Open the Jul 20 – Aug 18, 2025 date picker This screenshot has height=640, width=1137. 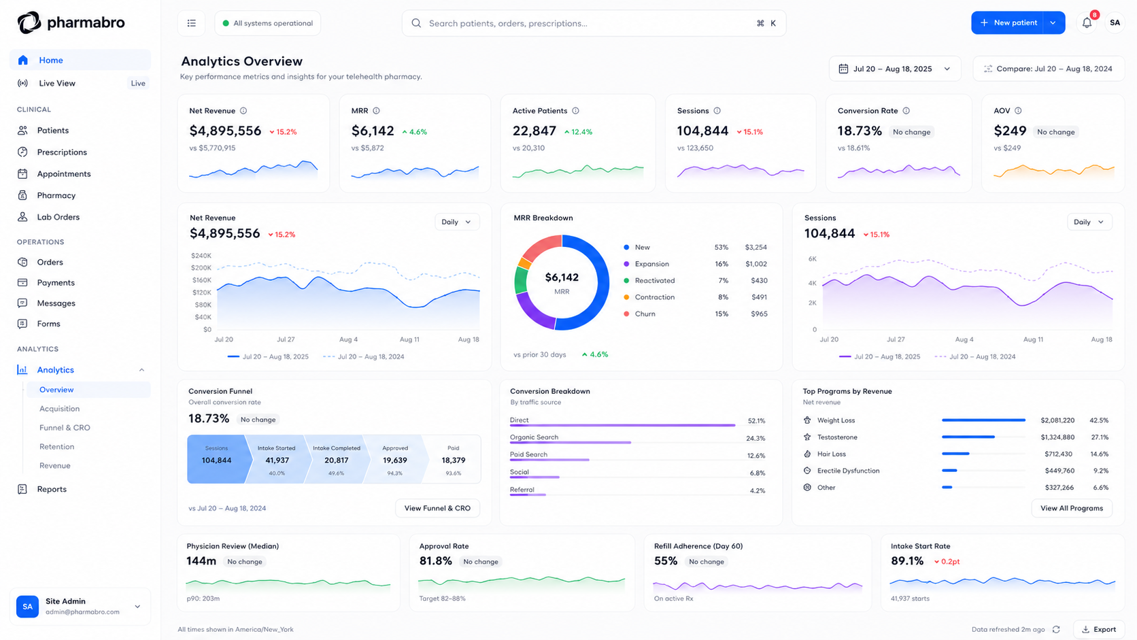coord(894,69)
